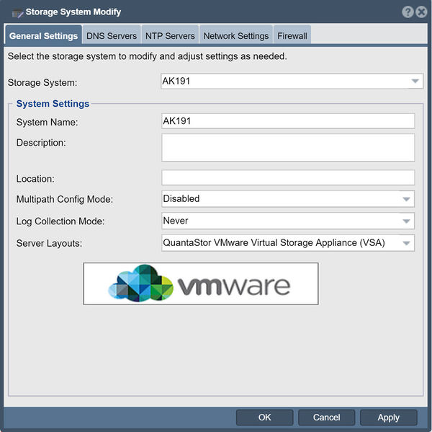This screenshot has height=432, width=432.
Task: Click the Server Layouts label
Action: tap(49, 244)
